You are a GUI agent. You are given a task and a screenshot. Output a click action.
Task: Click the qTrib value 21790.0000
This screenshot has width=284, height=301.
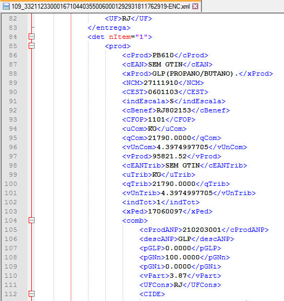coord(174,184)
